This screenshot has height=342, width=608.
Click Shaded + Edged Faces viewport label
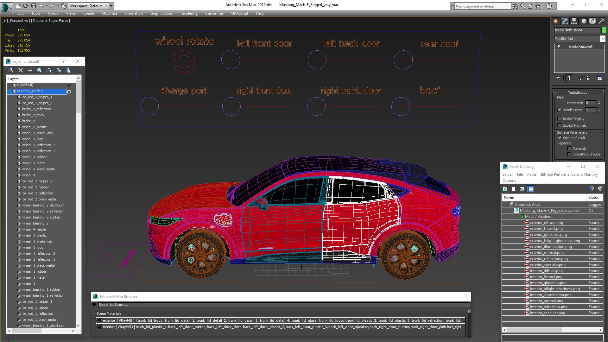[50, 21]
